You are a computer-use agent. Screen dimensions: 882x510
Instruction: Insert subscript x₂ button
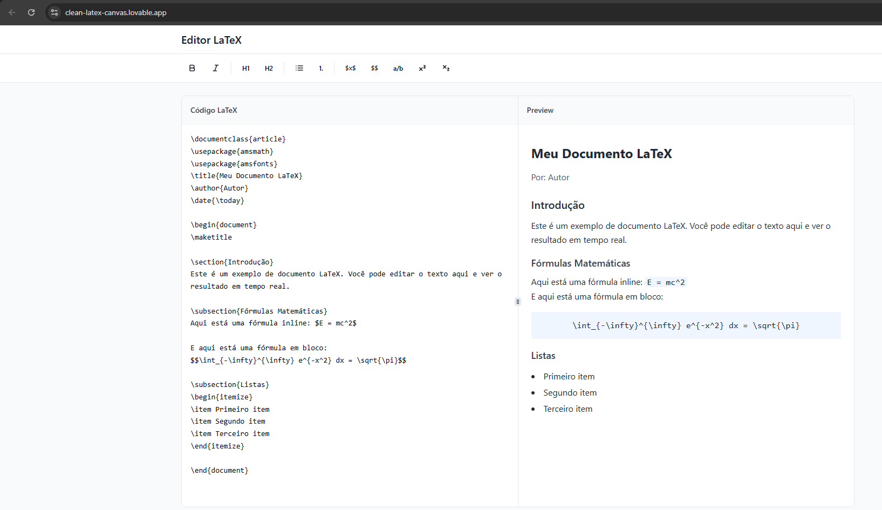click(446, 68)
